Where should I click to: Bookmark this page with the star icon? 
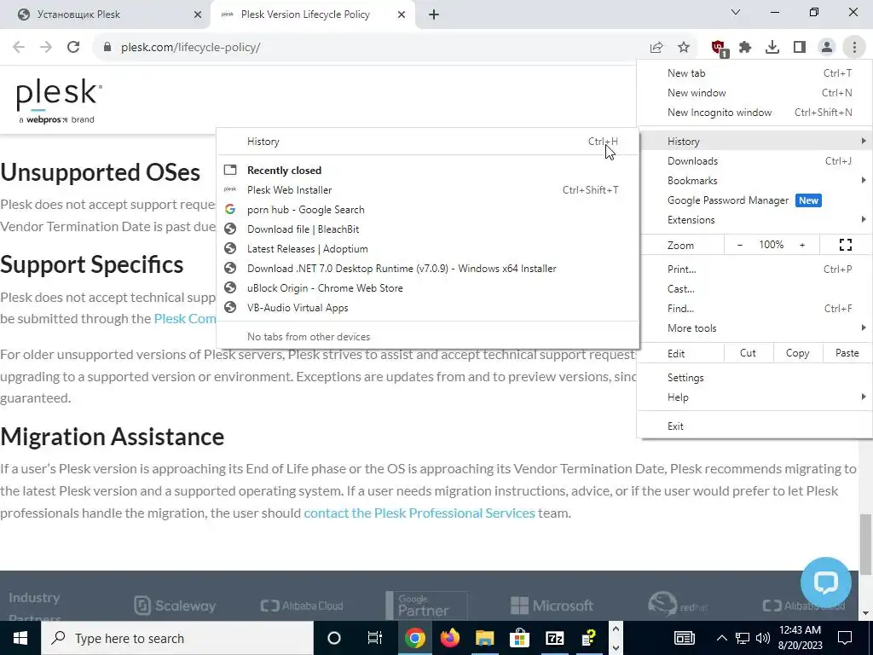click(684, 48)
